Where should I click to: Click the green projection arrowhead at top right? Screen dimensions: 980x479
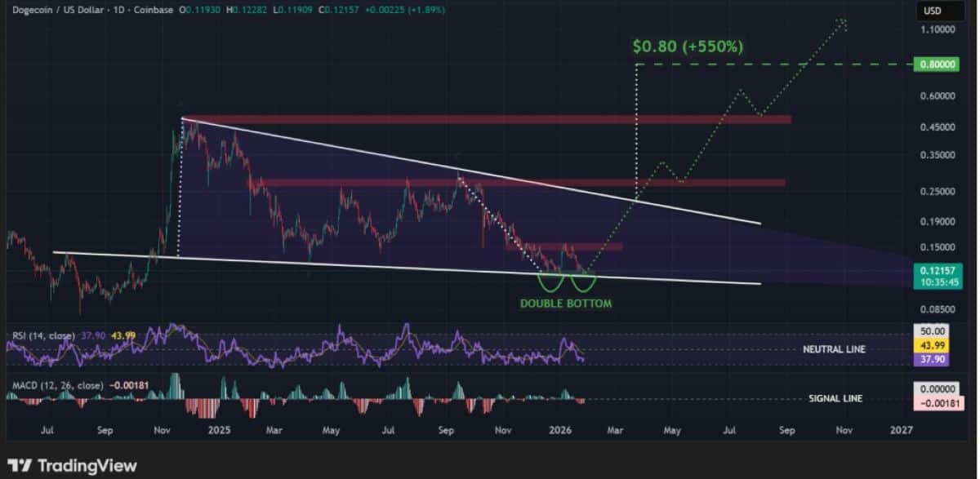click(841, 24)
